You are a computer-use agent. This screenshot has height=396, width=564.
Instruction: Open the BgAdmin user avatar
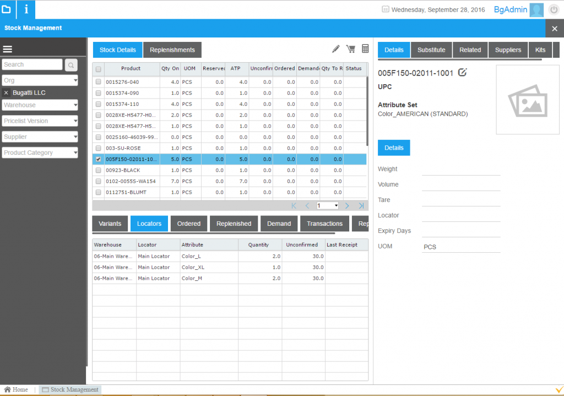[536, 10]
